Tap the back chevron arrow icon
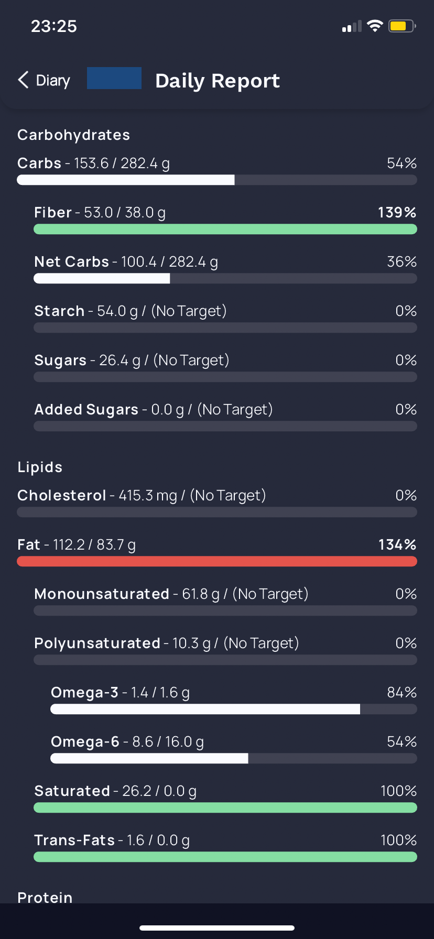 coord(23,80)
